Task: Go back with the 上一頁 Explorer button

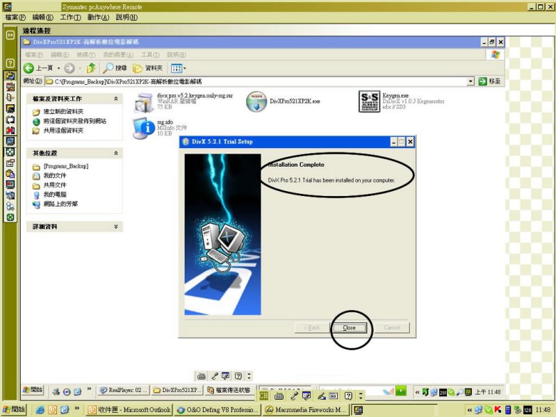Action: click(x=38, y=68)
